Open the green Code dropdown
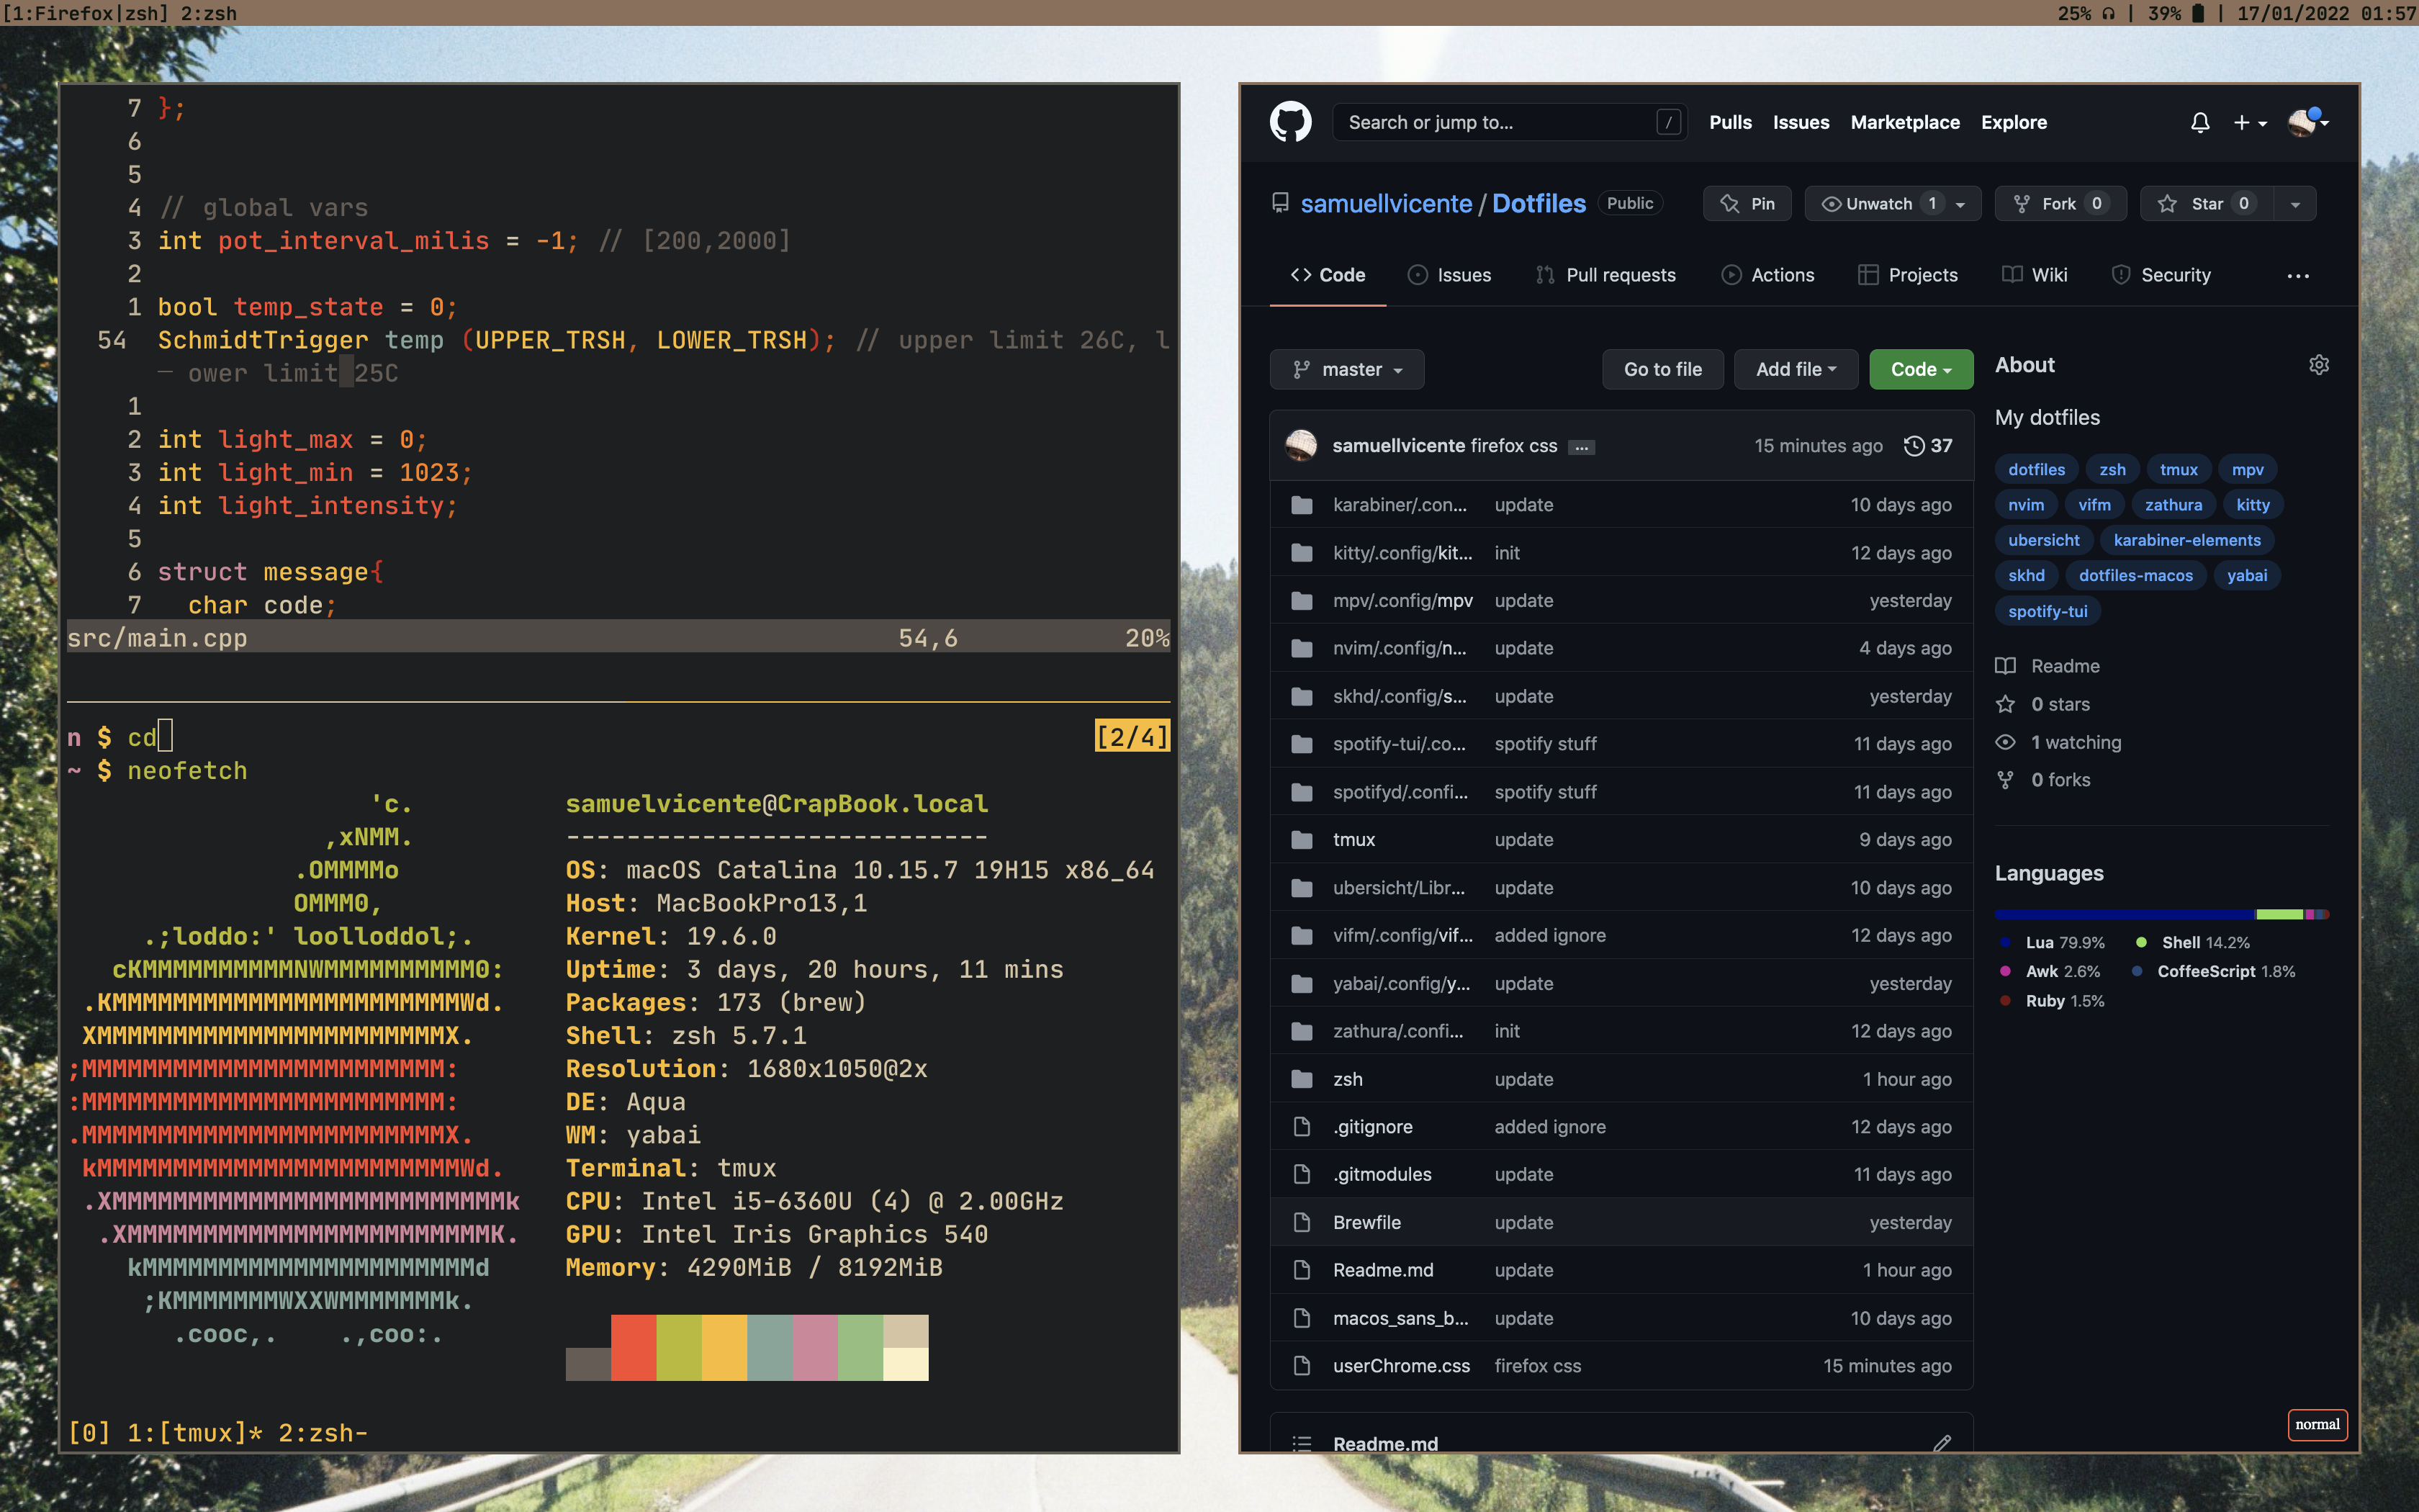The width and height of the screenshot is (2419, 1512). pos(1920,369)
